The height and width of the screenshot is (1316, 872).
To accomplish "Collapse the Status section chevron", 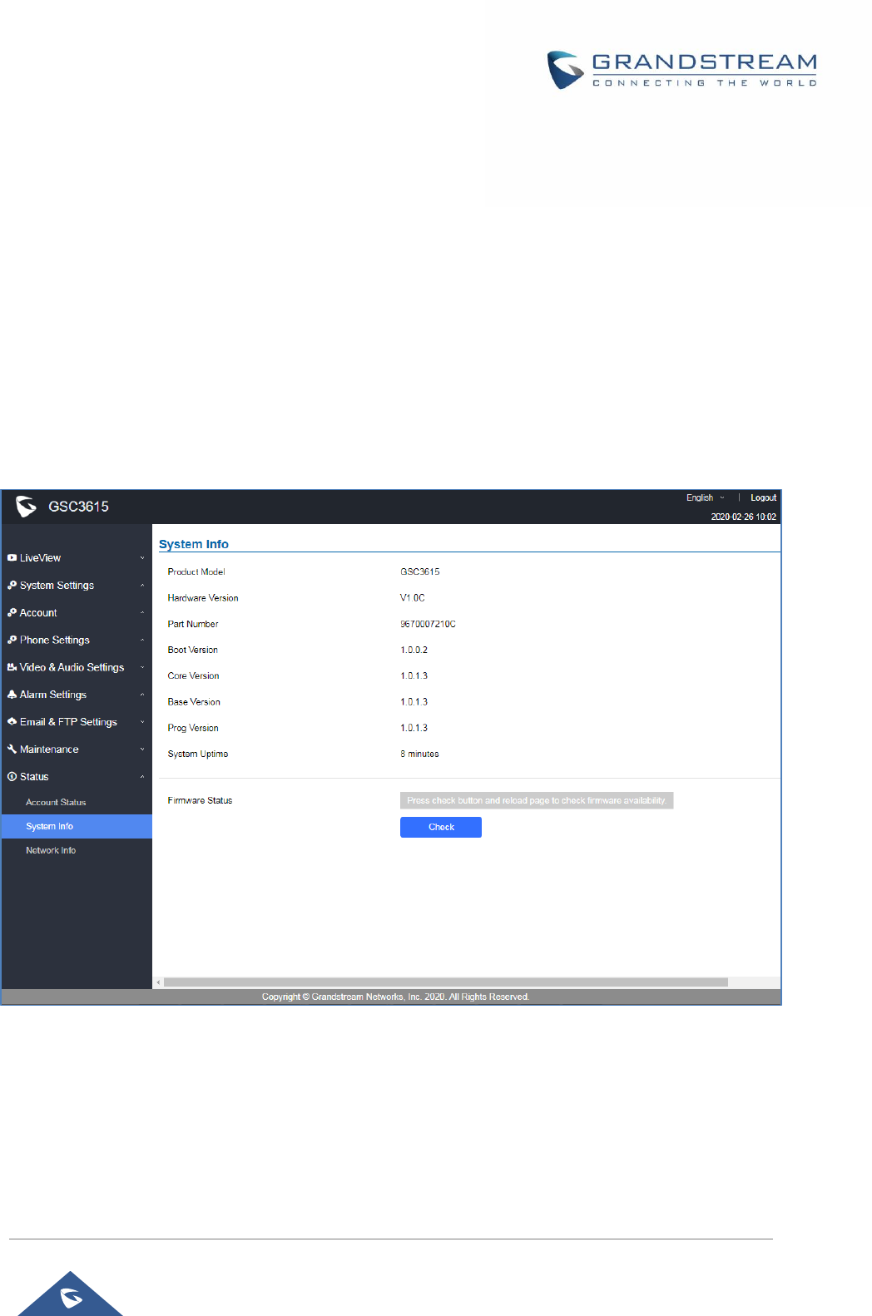I will pyautogui.click(x=142, y=777).
